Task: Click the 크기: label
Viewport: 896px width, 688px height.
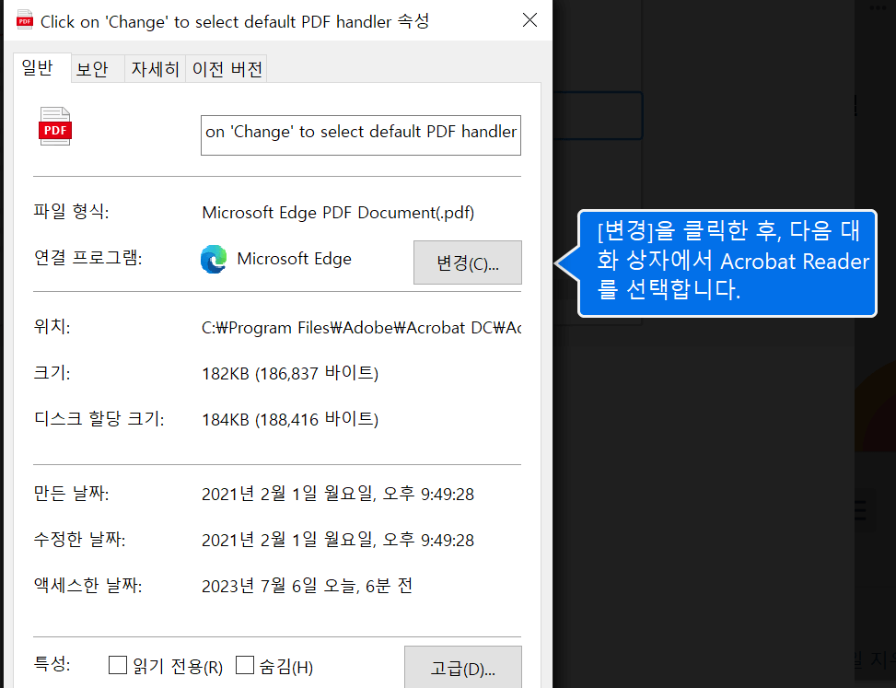Action: click(52, 373)
